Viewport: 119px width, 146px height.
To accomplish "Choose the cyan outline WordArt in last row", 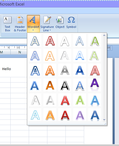I will [x=35, y=115].
